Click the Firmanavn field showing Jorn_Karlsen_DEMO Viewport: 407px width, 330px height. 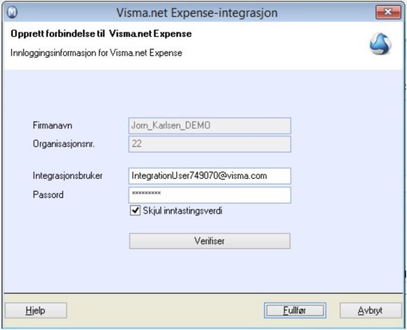click(x=210, y=125)
